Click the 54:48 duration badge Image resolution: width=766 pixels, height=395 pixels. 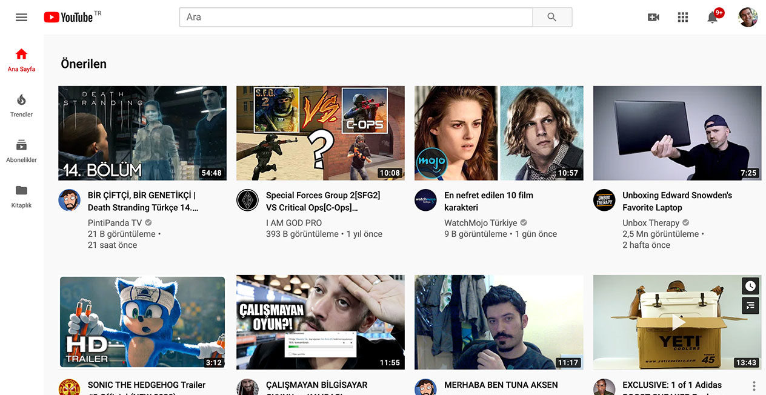click(211, 173)
